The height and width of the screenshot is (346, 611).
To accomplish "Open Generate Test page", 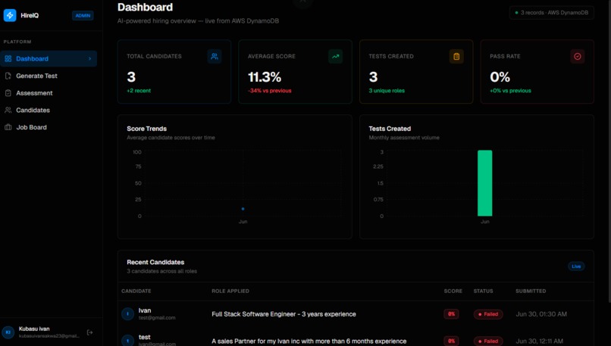I will tap(49, 76).
